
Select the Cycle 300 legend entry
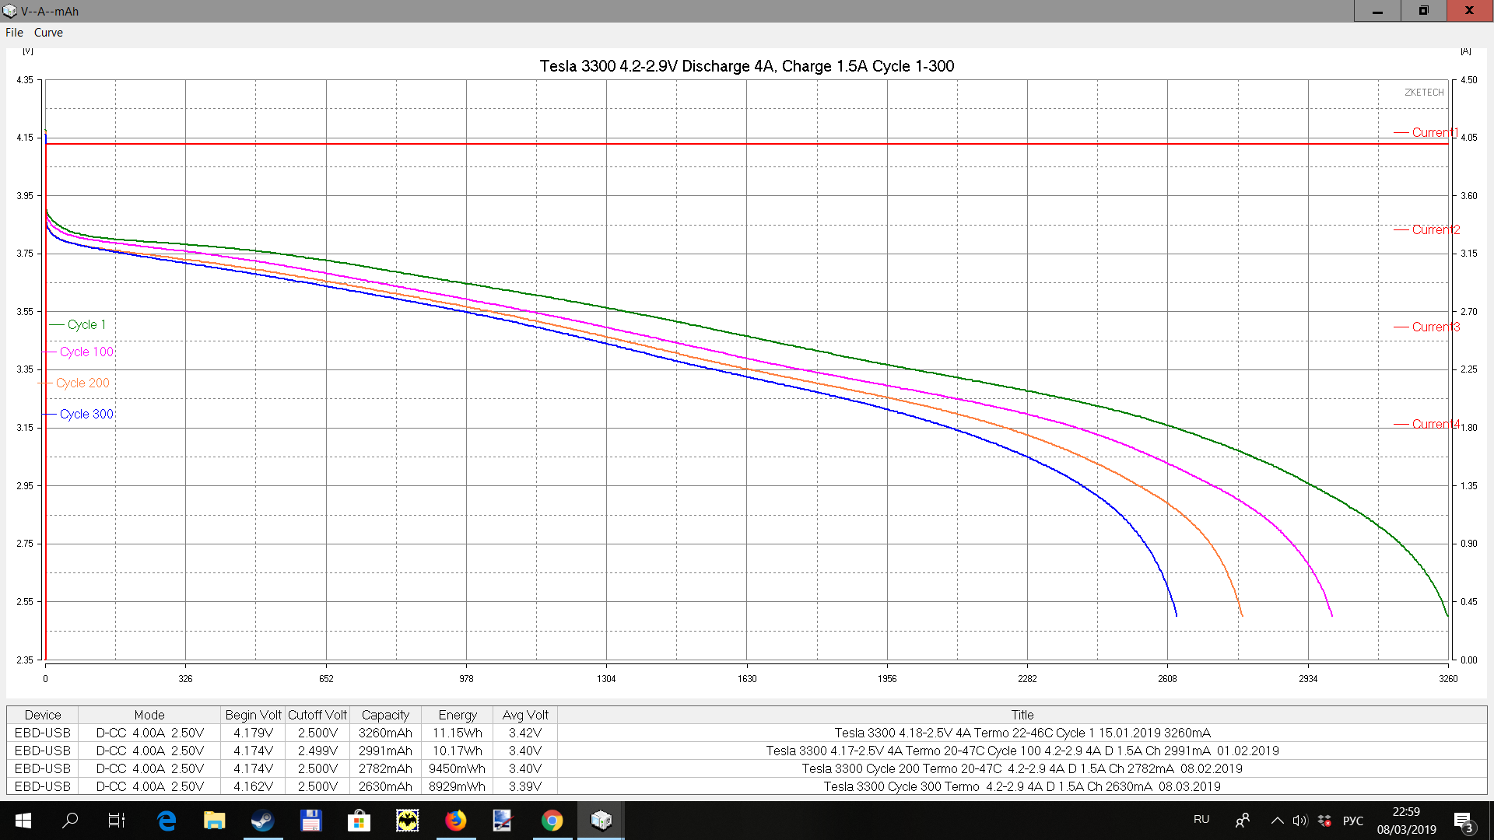[86, 414]
